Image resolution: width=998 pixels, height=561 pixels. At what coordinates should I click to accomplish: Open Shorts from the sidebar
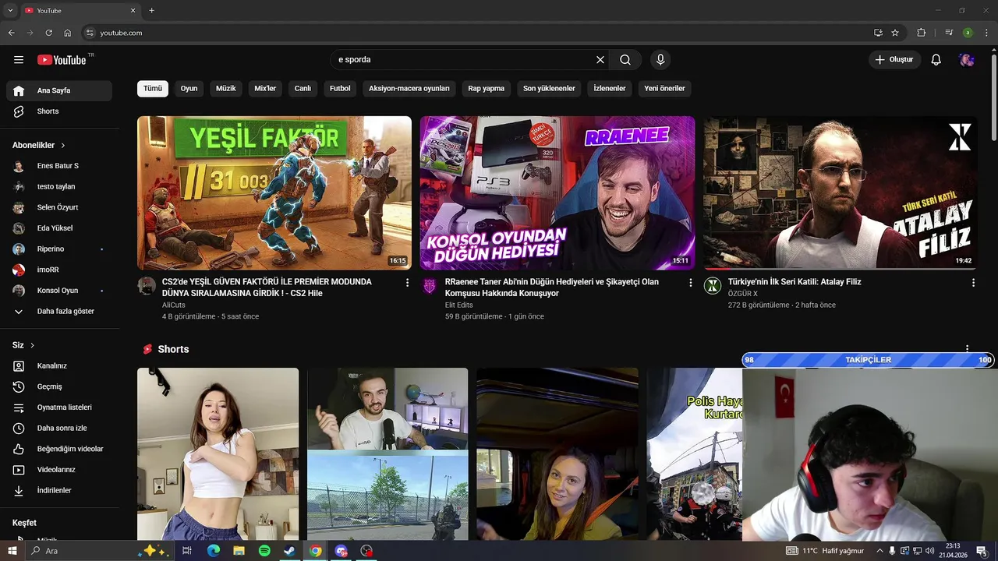59,111
